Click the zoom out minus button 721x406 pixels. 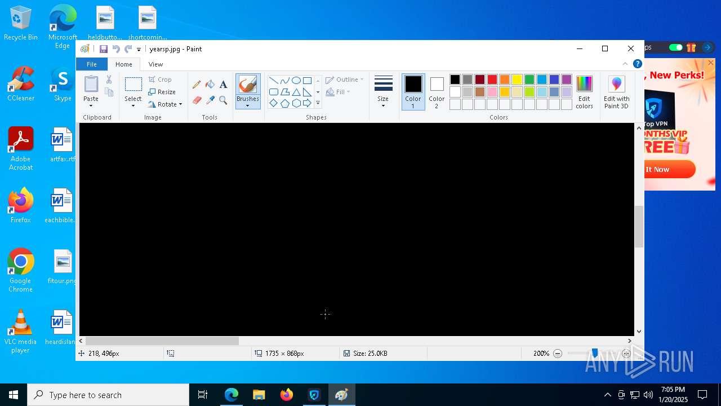(x=558, y=354)
